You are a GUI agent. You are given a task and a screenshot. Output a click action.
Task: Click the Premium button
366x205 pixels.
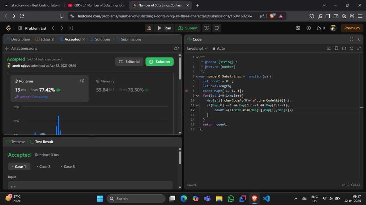[x=352, y=28]
